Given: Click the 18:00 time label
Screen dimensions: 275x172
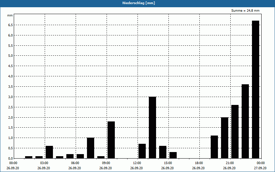Looking at the screenshot, I should (x=199, y=163).
